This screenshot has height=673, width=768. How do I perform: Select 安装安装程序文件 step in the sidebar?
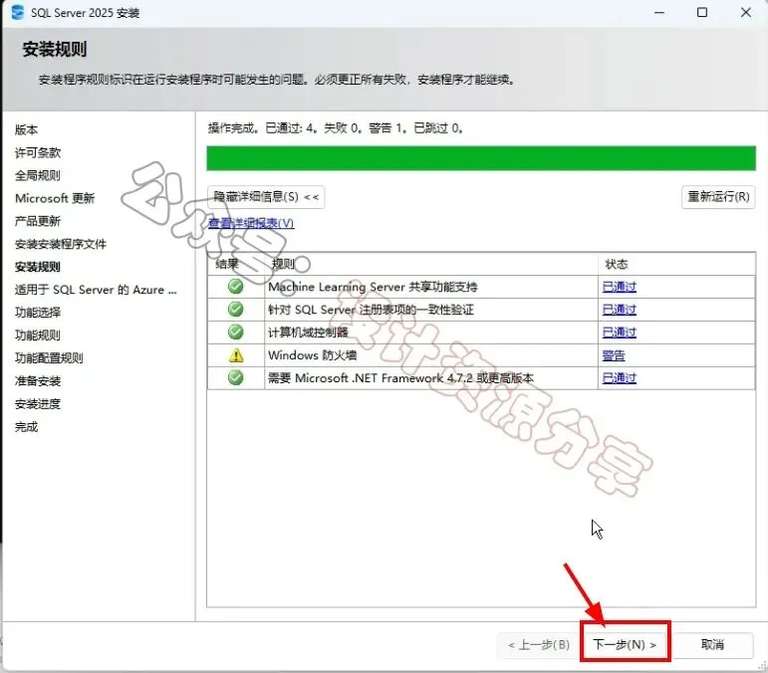tap(60, 244)
